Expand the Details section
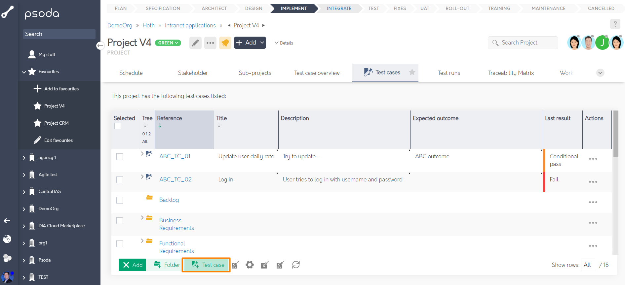The height and width of the screenshot is (285, 625). tap(284, 43)
